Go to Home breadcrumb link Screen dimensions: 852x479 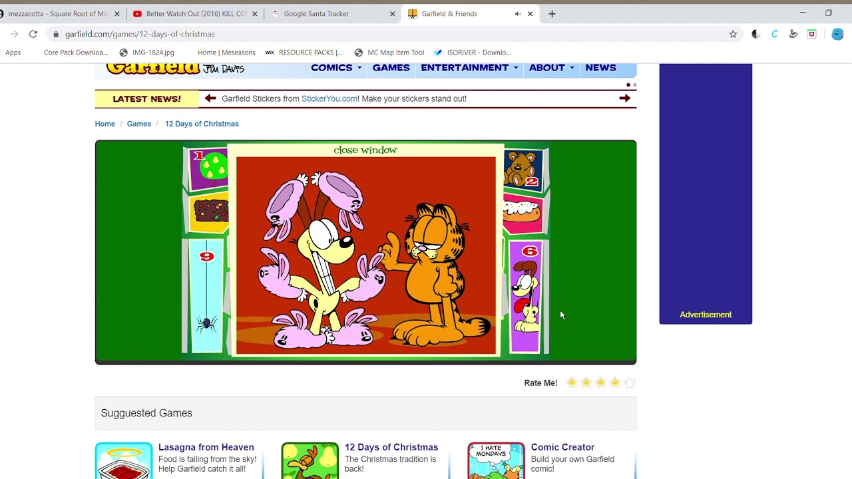[x=105, y=124]
